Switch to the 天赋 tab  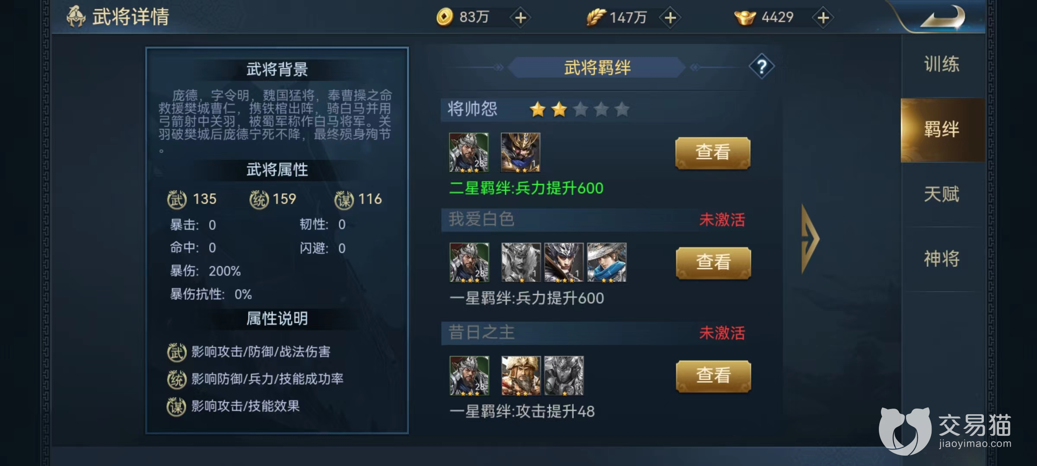[x=942, y=194]
